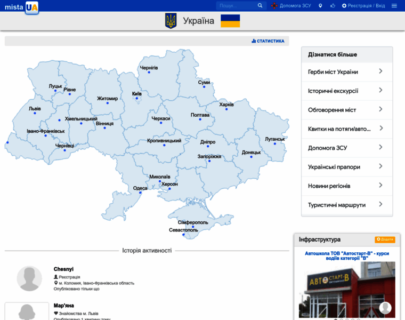405x320 pixels.
Task: Type in the Пошук search field
Action: tap(237, 6)
